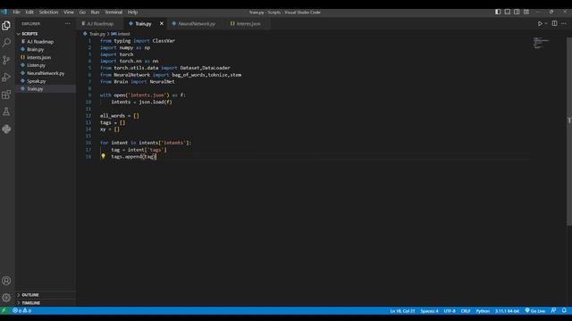
Task: Click the editor vertical scrollbar
Action: [x=569, y=131]
